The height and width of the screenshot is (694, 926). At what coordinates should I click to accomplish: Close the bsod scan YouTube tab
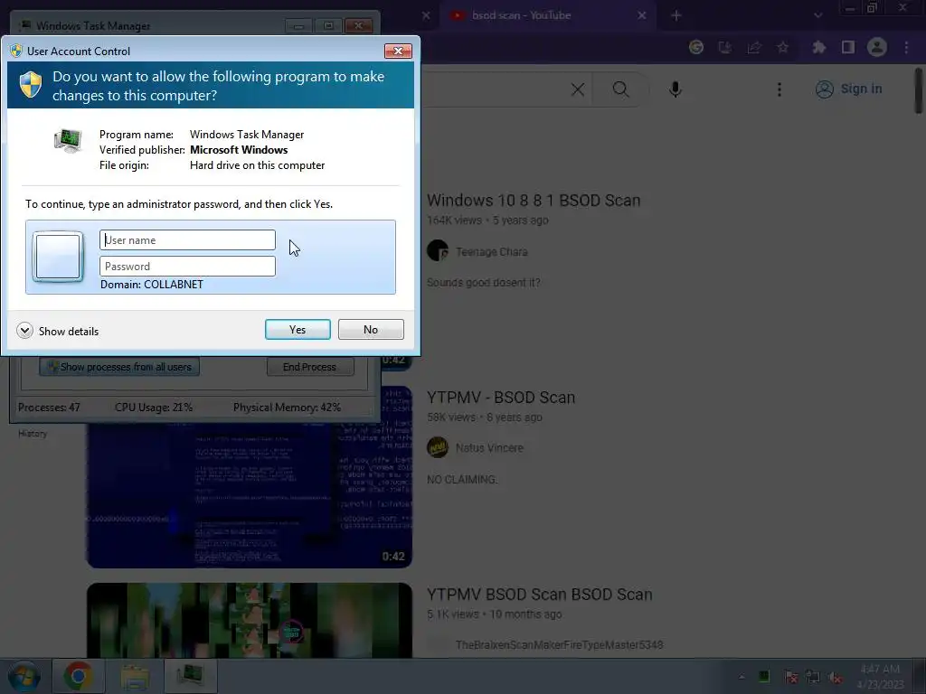[641, 15]
